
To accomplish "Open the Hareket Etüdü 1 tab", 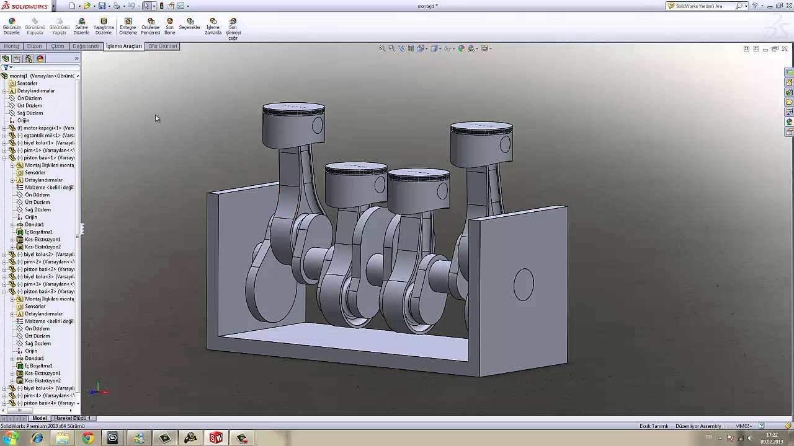I will tap(72, 418).
